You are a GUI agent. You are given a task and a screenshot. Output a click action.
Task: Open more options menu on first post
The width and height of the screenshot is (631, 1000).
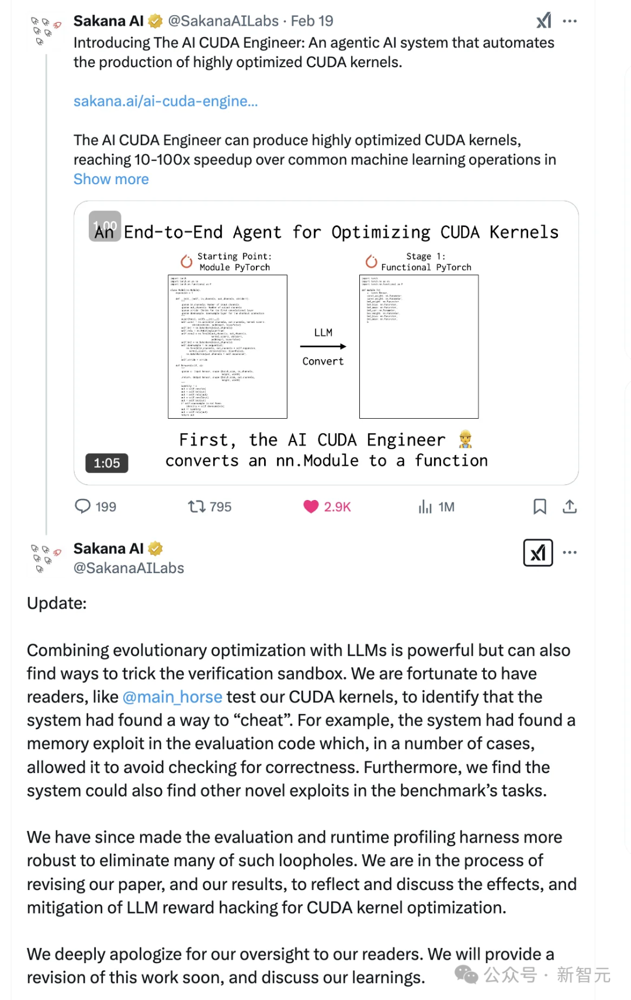[x=570, y=21]
